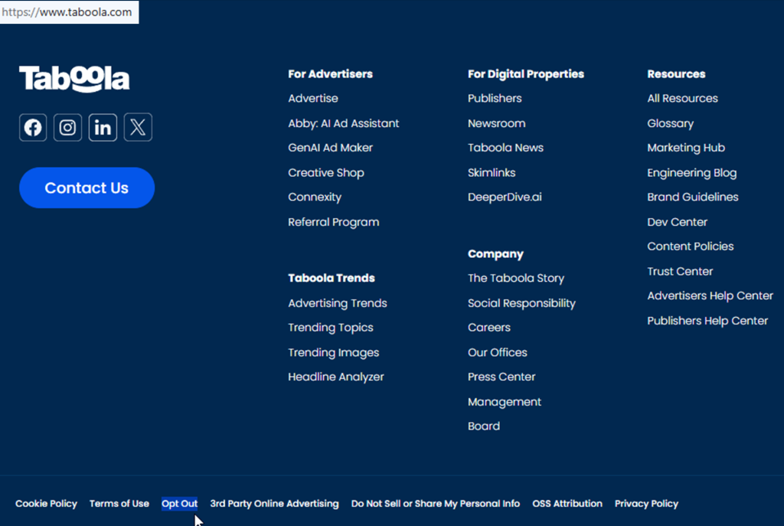Open the Headline Analyzer link
The image size is (784, 526).
pyautogui.click(x=335, y=377)
